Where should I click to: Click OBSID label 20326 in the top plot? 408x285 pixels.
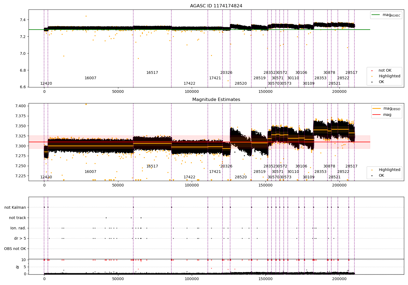point(226,73)
